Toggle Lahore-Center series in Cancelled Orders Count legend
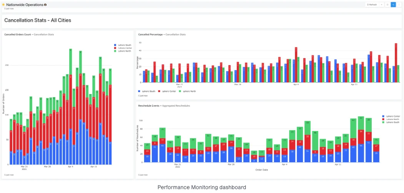404x193 pixels. [x=123, y=48]
